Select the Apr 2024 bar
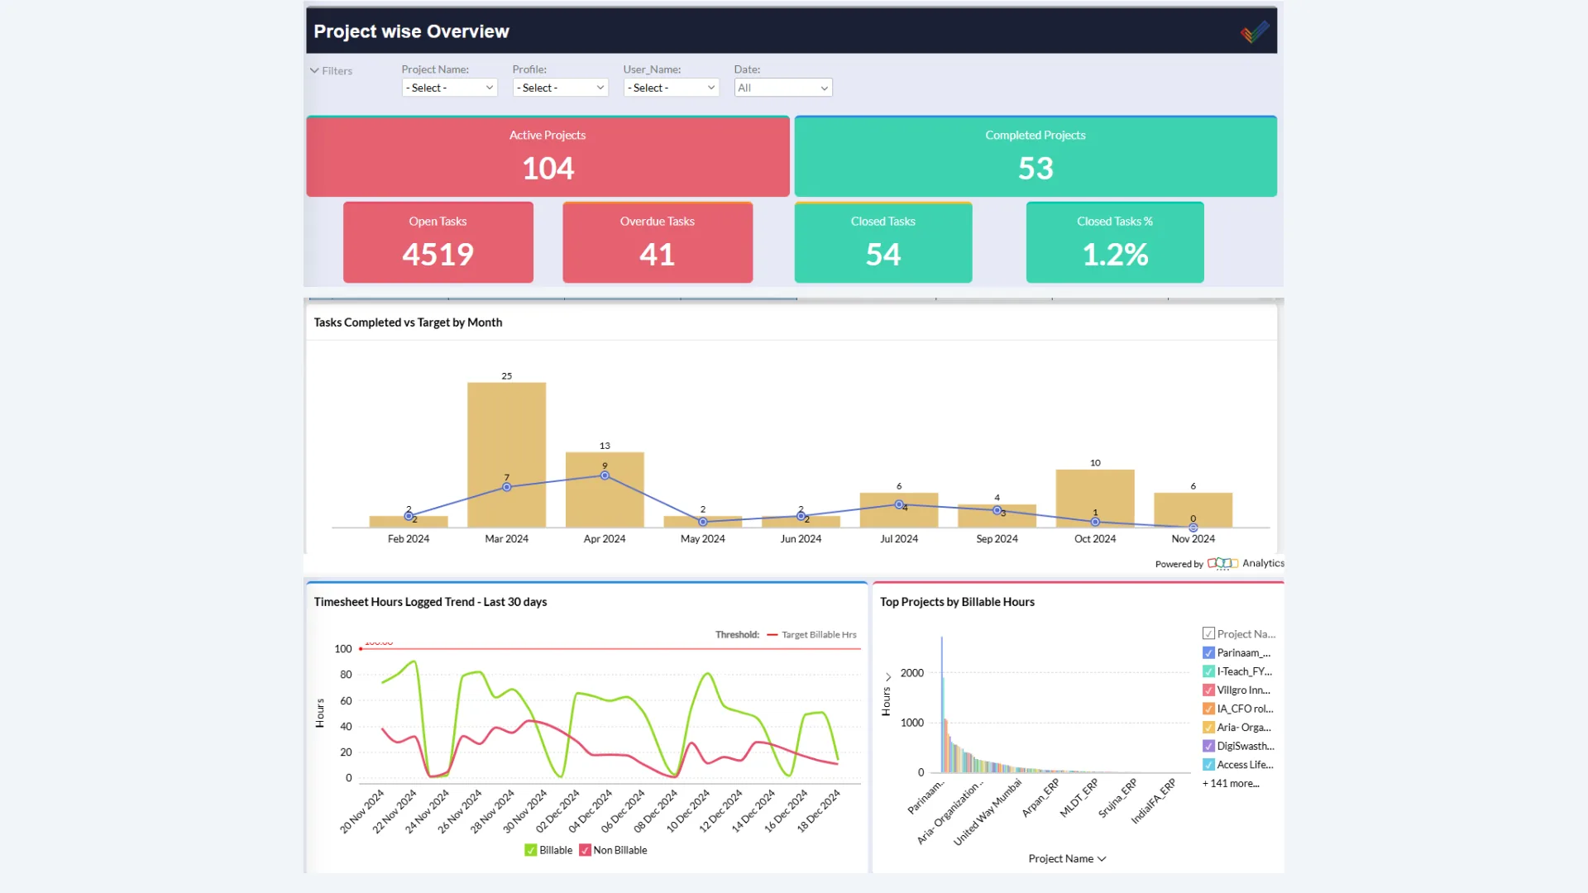The image size is (1588, 893). pyautogui.click(x=605, y=489)
